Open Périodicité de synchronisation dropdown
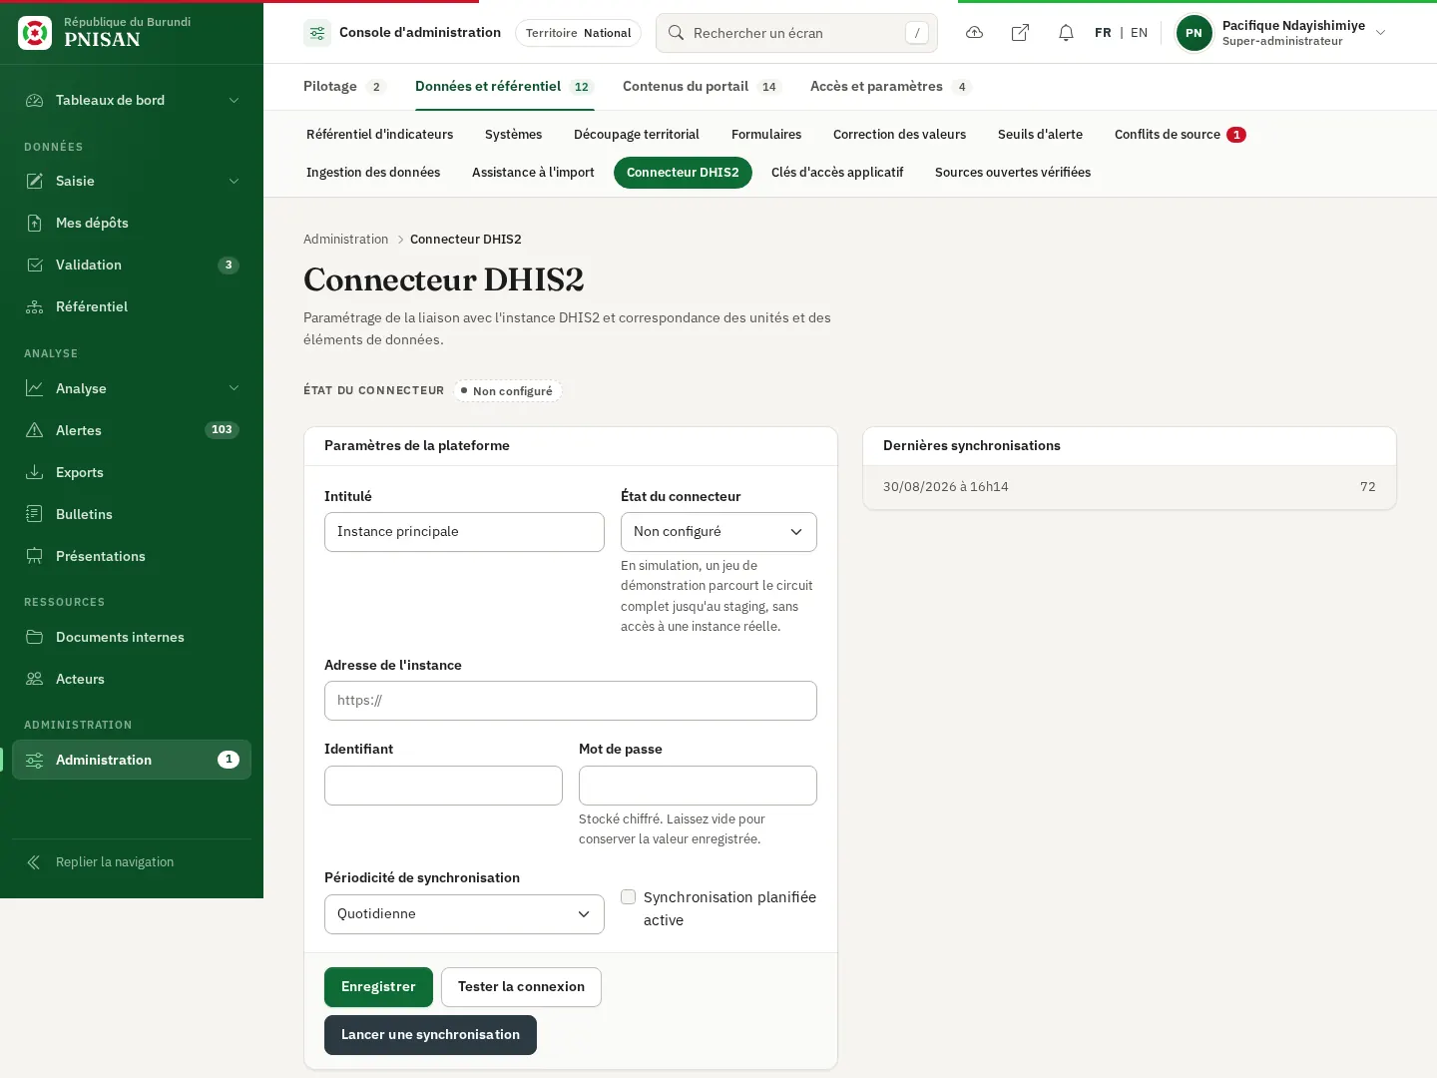This screenshot has width=1437, height=1078. pos(464,914)
